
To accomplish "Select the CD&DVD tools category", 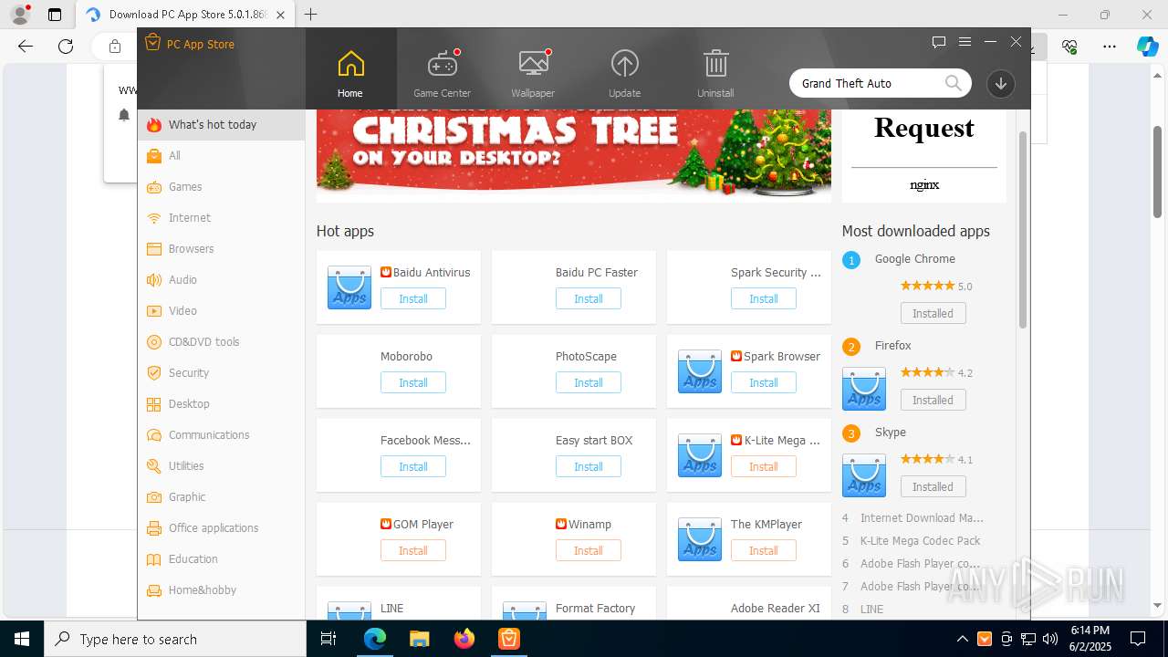I will pyautogui.click(x=222, y=342).
